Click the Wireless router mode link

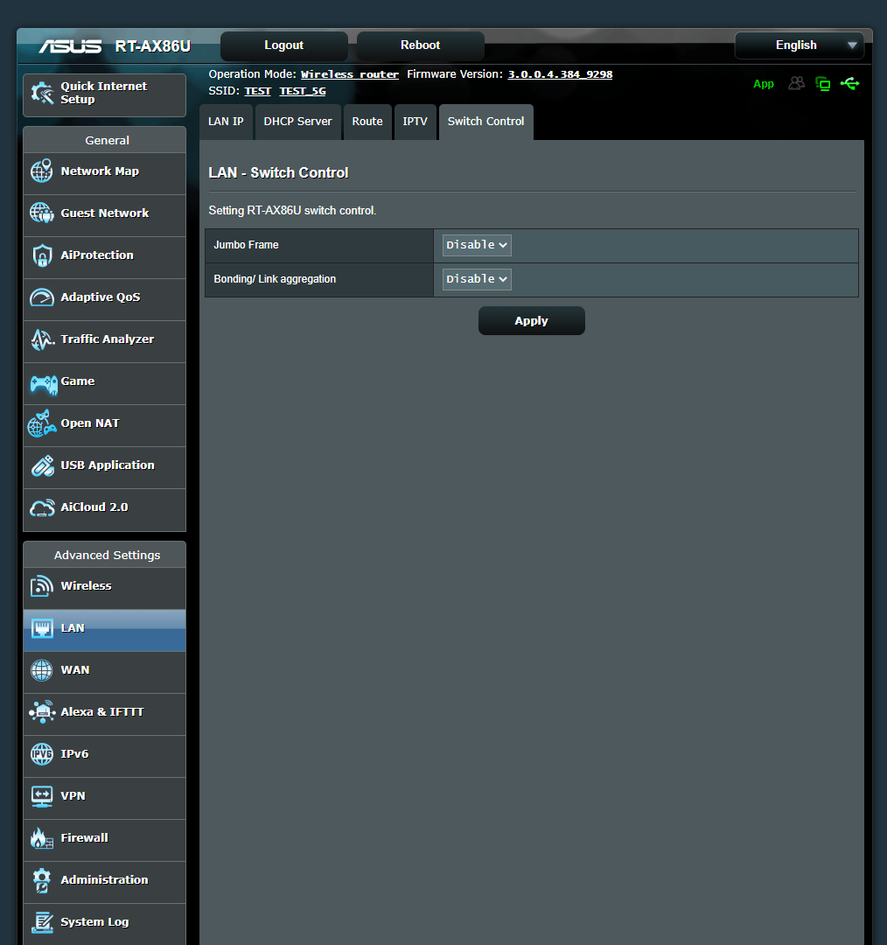tap(350, 74)
